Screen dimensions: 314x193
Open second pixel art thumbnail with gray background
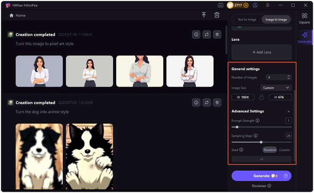[x=90, y=71]
